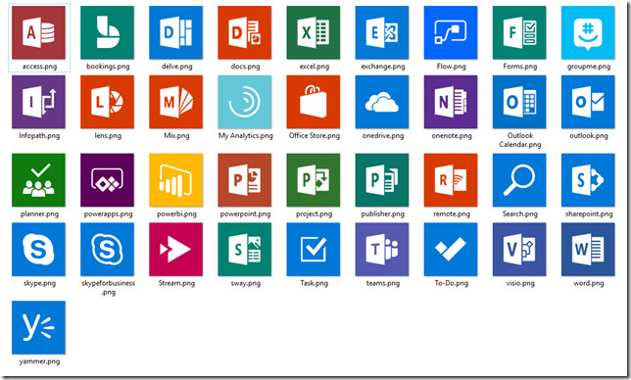Screen dimensions: 631x380
Task: Select the powerpoint.png icon
Action: pos(245,180)
